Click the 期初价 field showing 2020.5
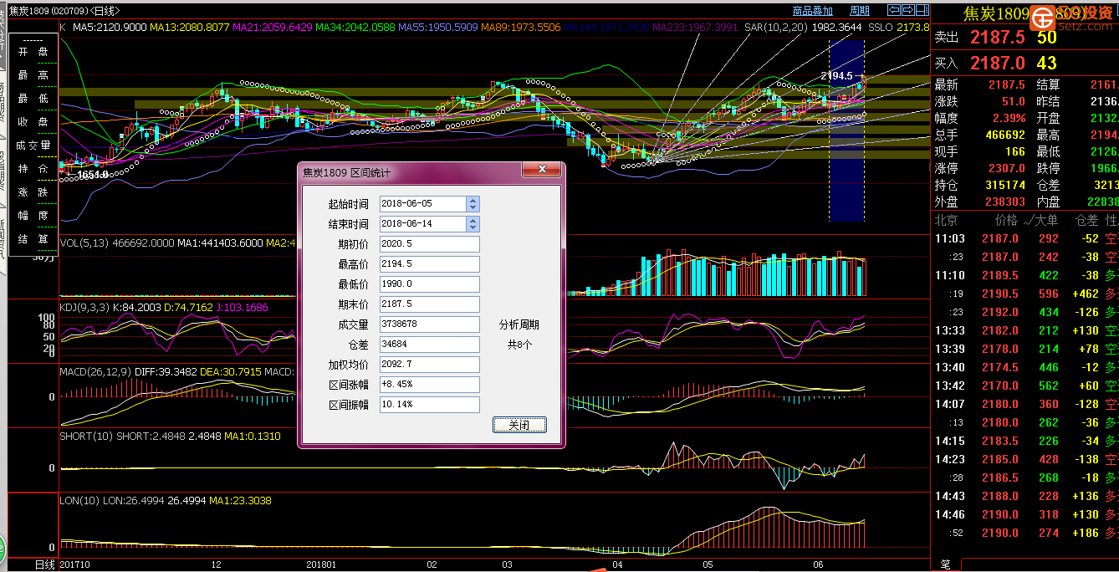Screen dimensions: 1119x572 tap(430, 244)
